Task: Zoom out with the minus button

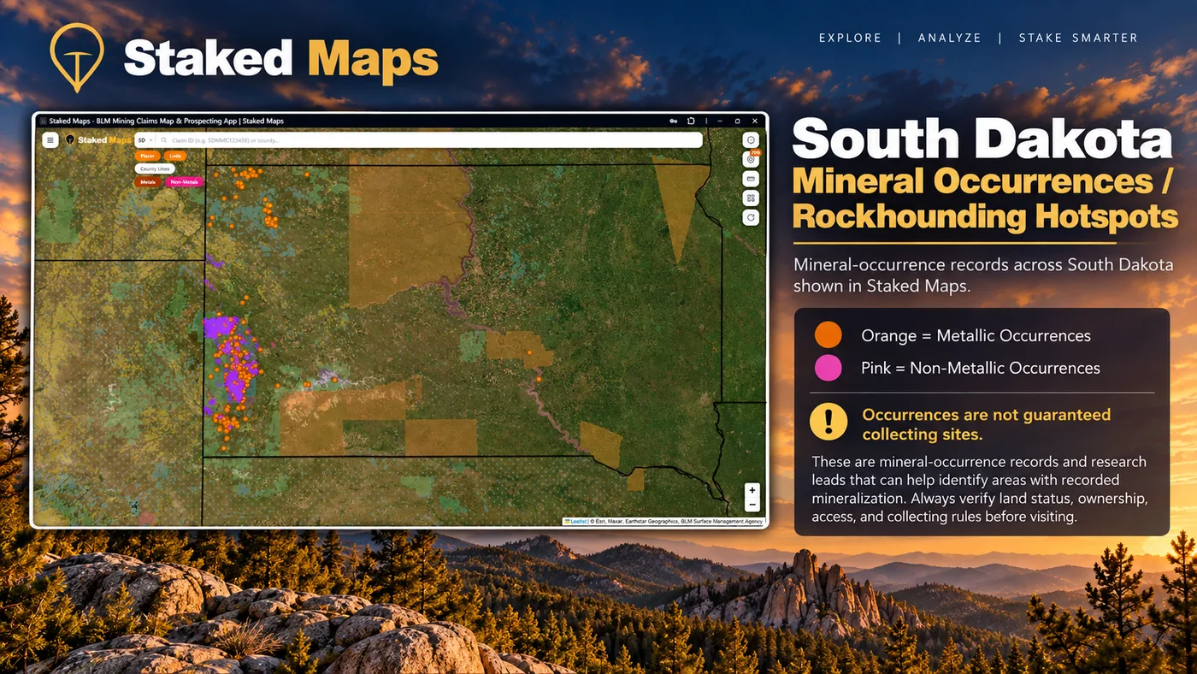Action: tap(752, 505)
